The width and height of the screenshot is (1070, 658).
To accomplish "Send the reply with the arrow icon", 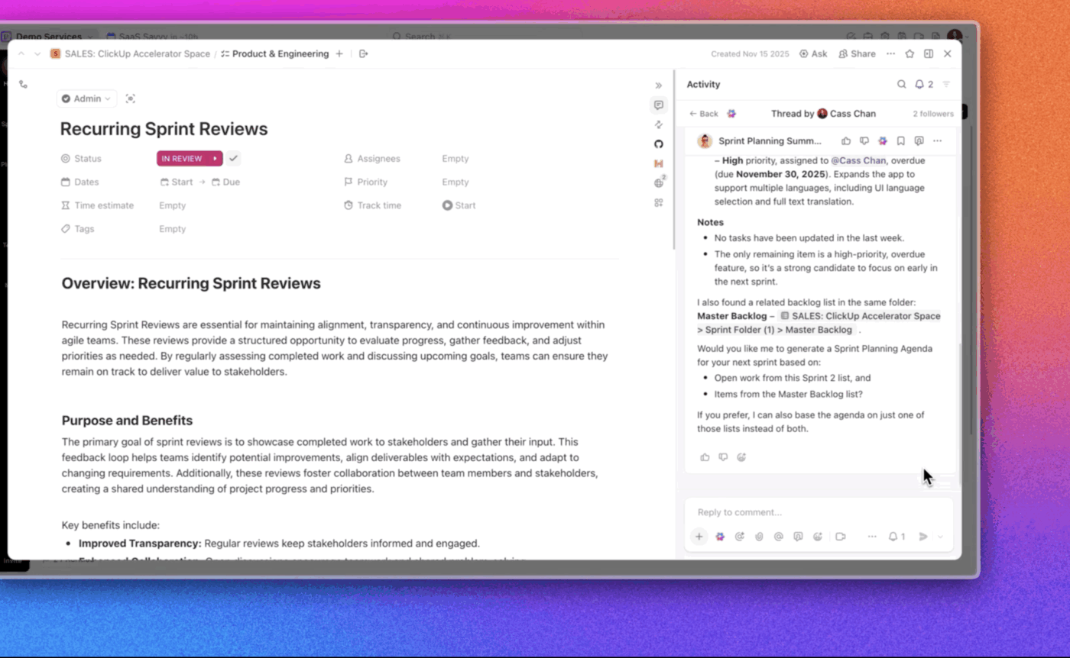I will pos(923,537).
